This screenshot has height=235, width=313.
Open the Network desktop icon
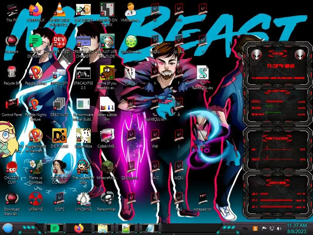tap(12, 44)
